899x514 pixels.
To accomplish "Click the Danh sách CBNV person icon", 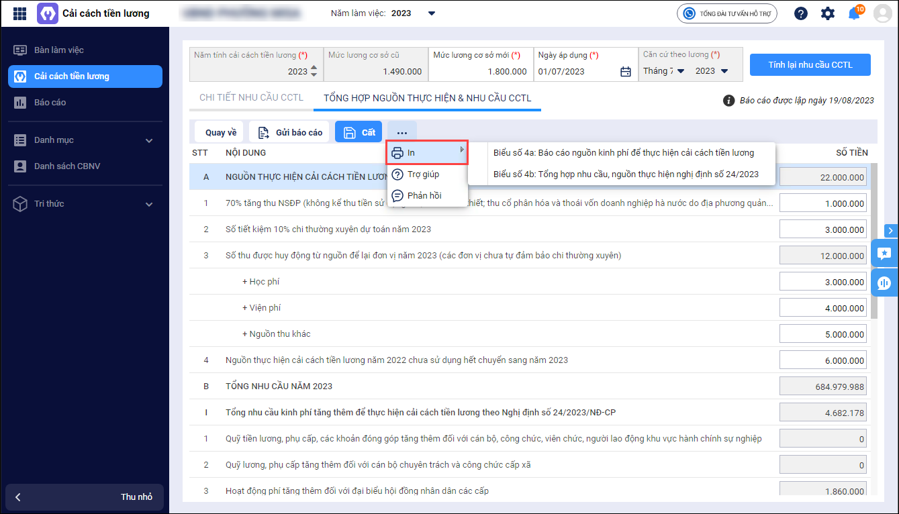I will coord(20,166).
